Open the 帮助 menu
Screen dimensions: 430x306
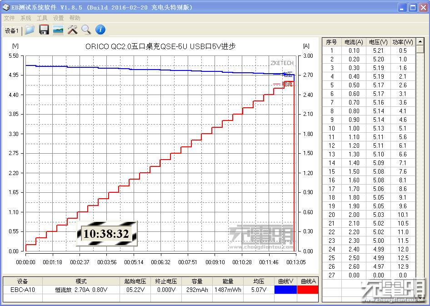tap(75, 18)
